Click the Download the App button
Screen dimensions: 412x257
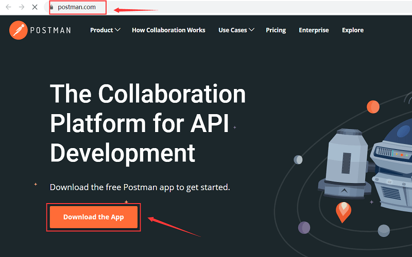click(x=94, y=217)
